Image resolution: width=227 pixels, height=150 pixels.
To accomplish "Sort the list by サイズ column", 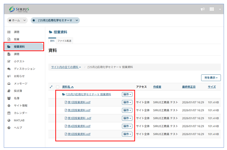I will [212, 87].
